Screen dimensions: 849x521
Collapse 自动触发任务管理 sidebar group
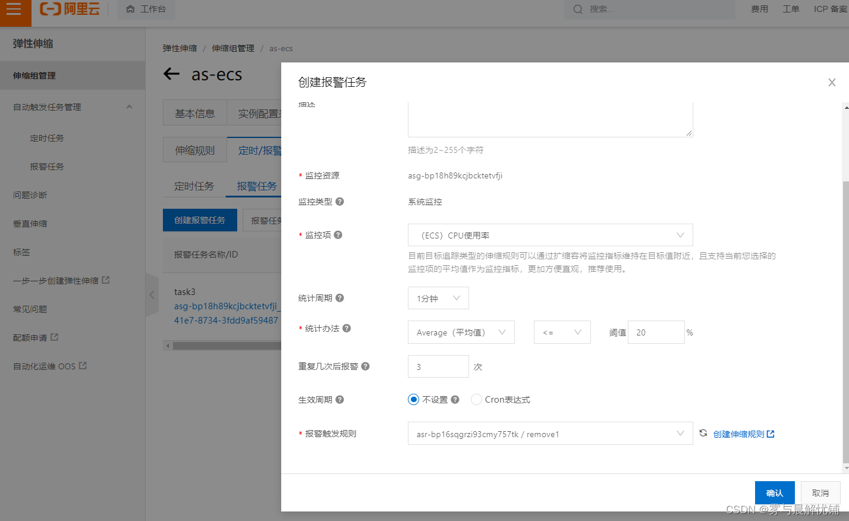coord(129,107)
